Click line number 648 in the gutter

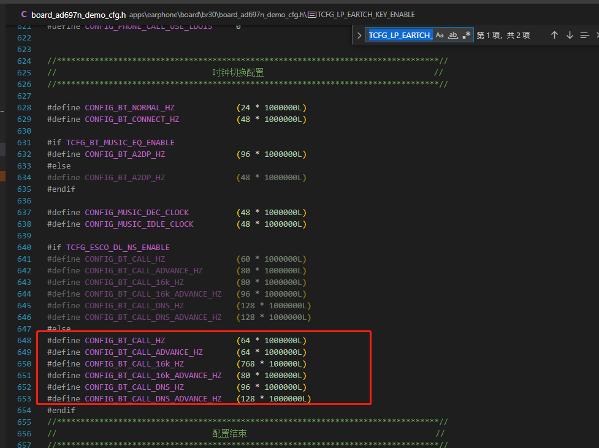click(24, 341)
